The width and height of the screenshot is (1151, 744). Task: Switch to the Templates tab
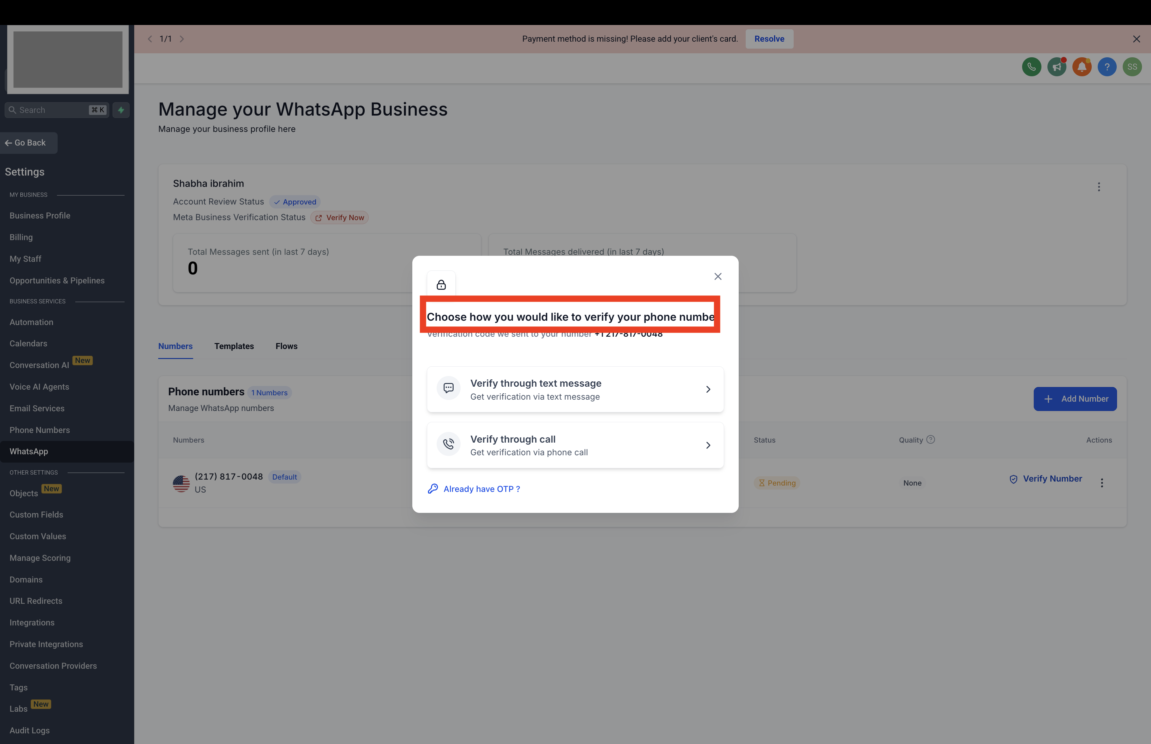click(x=234, y=346)
